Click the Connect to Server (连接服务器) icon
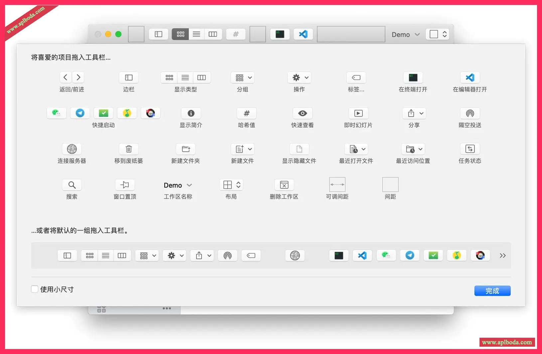Viewport: 542px width, 354px height. (x=72, y=149)
